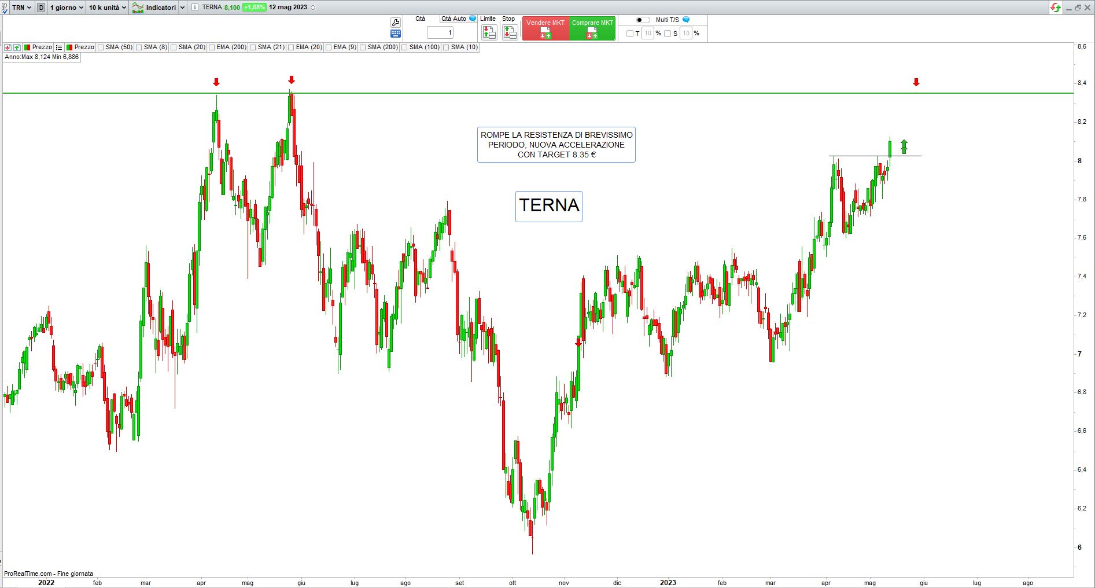Click the date '12 mag 2023'
This screenshot has width=1095, height=588.
tap(288, 8)
